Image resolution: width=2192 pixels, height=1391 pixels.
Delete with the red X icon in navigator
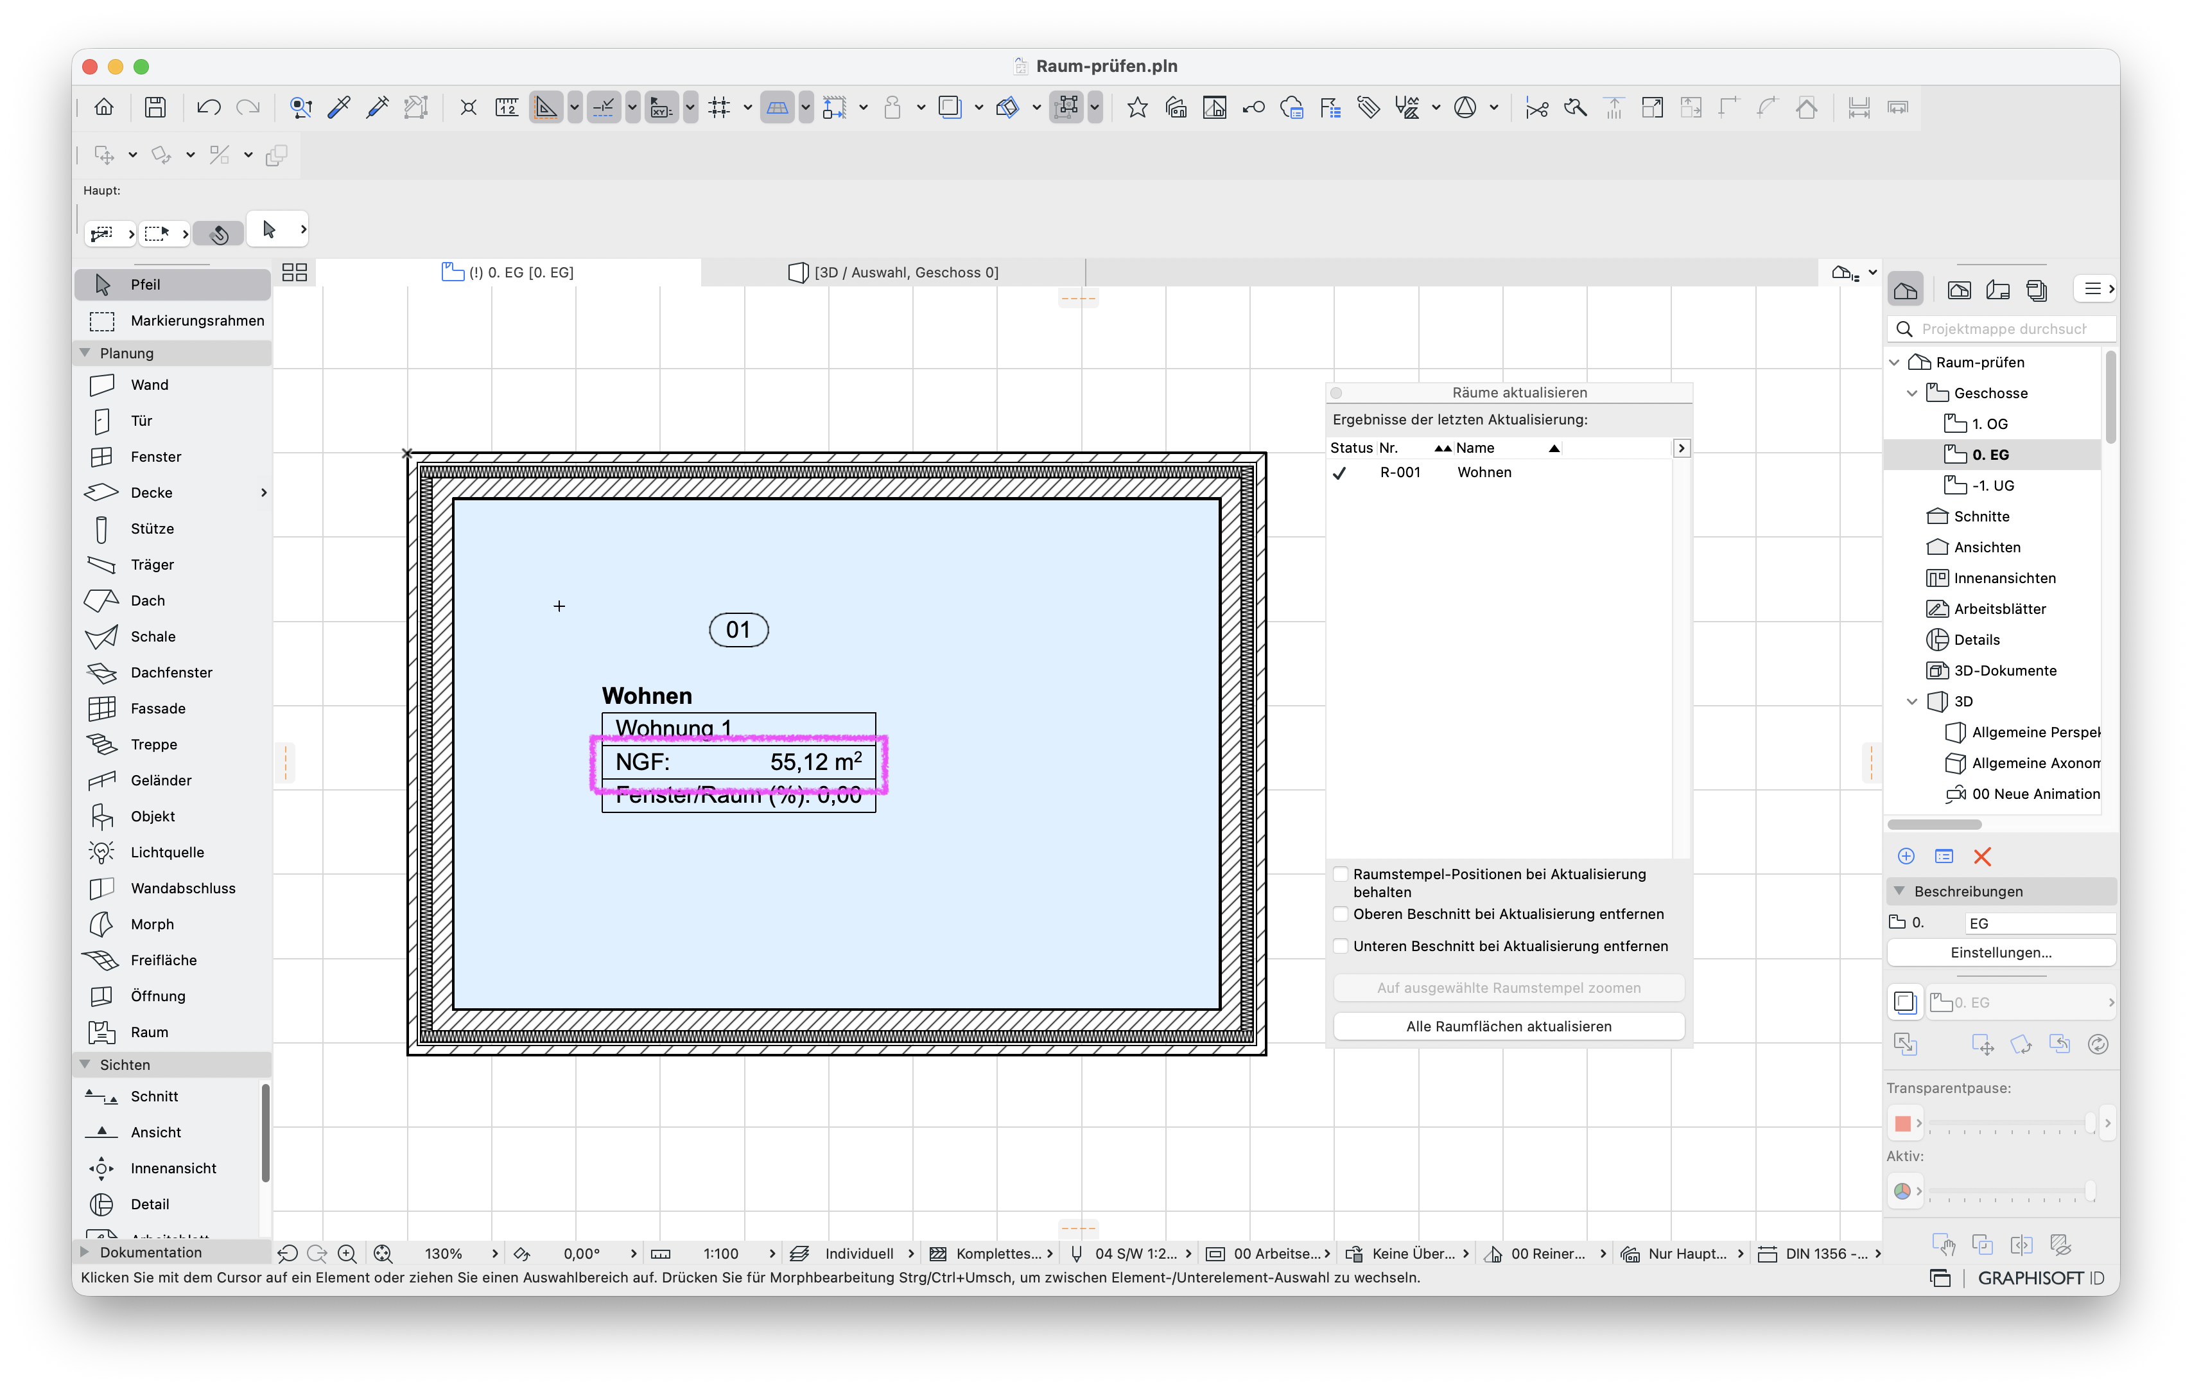coord(1981,857)
